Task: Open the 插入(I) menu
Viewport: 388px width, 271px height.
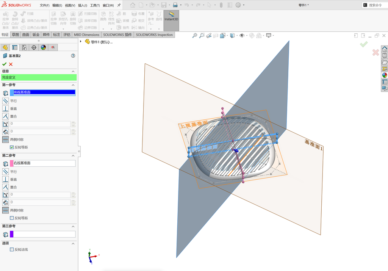Action: (83, 5)
